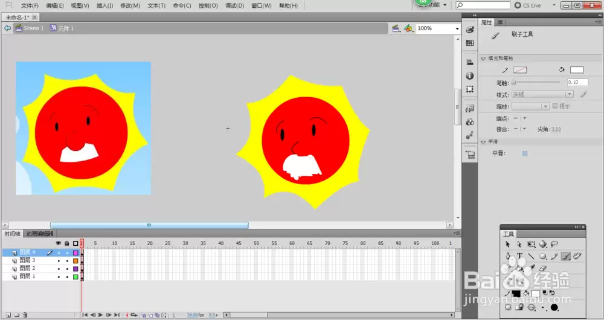The image size is (604, 320).
Task: Go back to Scene 1
Action: [x=30, y=28]
